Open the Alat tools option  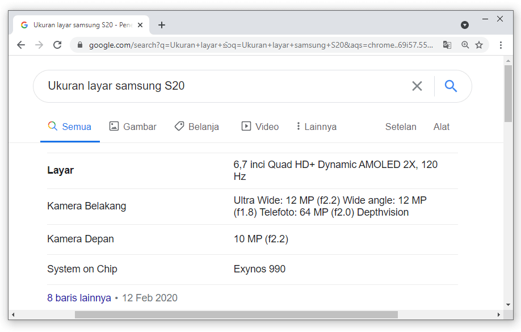(x=441, y=127)
